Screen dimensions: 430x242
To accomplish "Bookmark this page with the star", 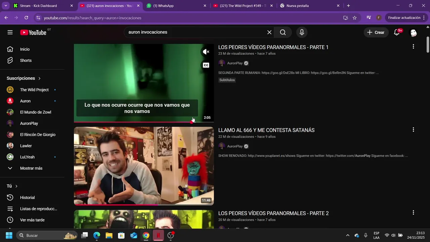I will [x=354, y=18].
